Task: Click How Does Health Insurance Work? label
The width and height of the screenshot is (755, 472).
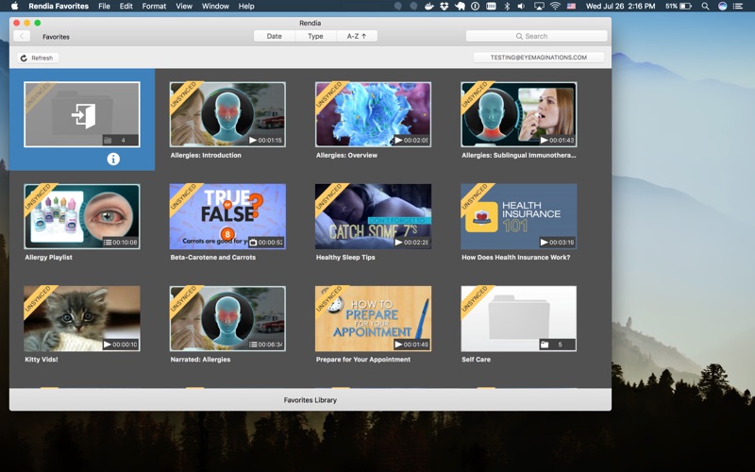Action: pyautogui.click(x=515, y=257)
